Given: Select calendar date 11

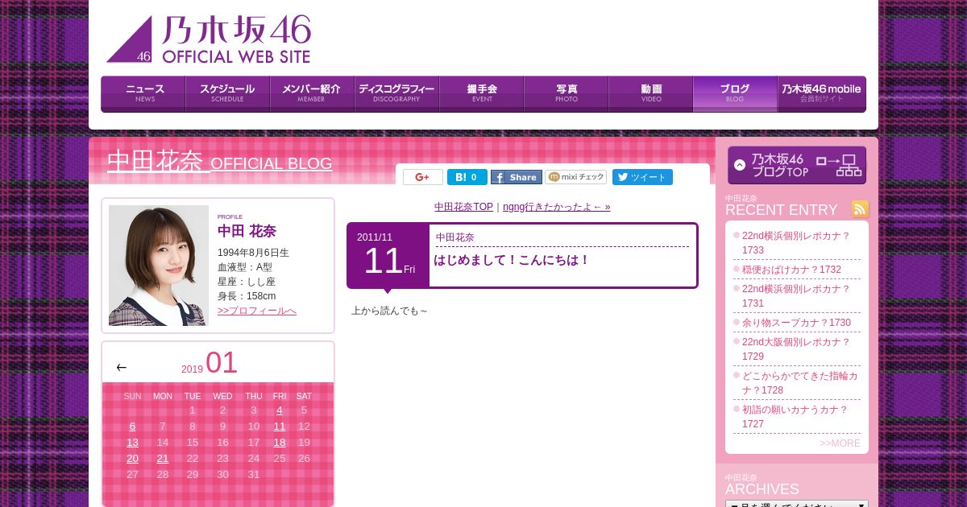Looking at the screenshot, I should coord(280,427).
